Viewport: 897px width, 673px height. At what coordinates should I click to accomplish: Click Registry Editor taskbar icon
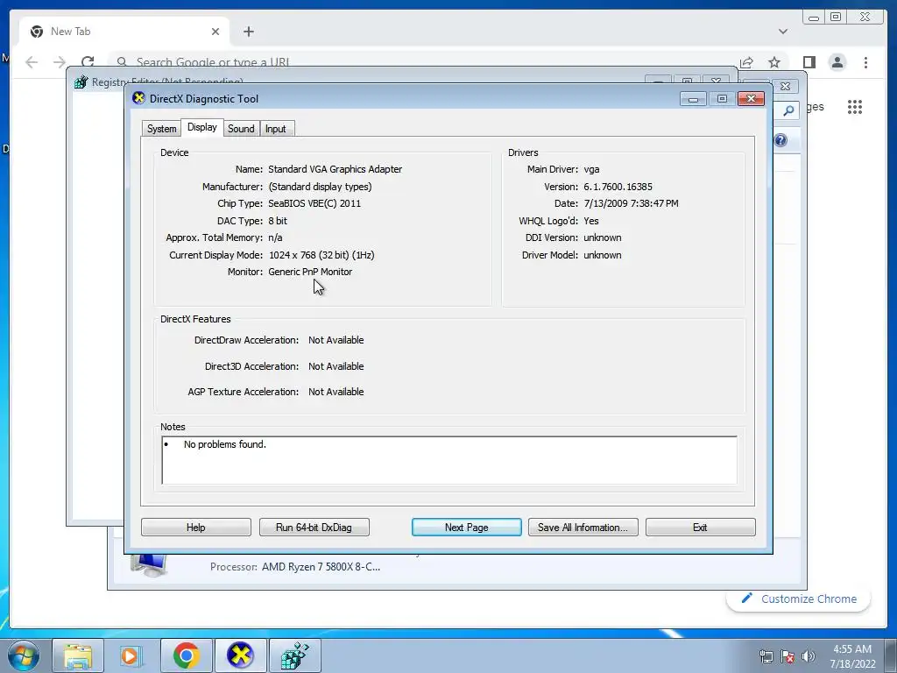tap(294, 655)
